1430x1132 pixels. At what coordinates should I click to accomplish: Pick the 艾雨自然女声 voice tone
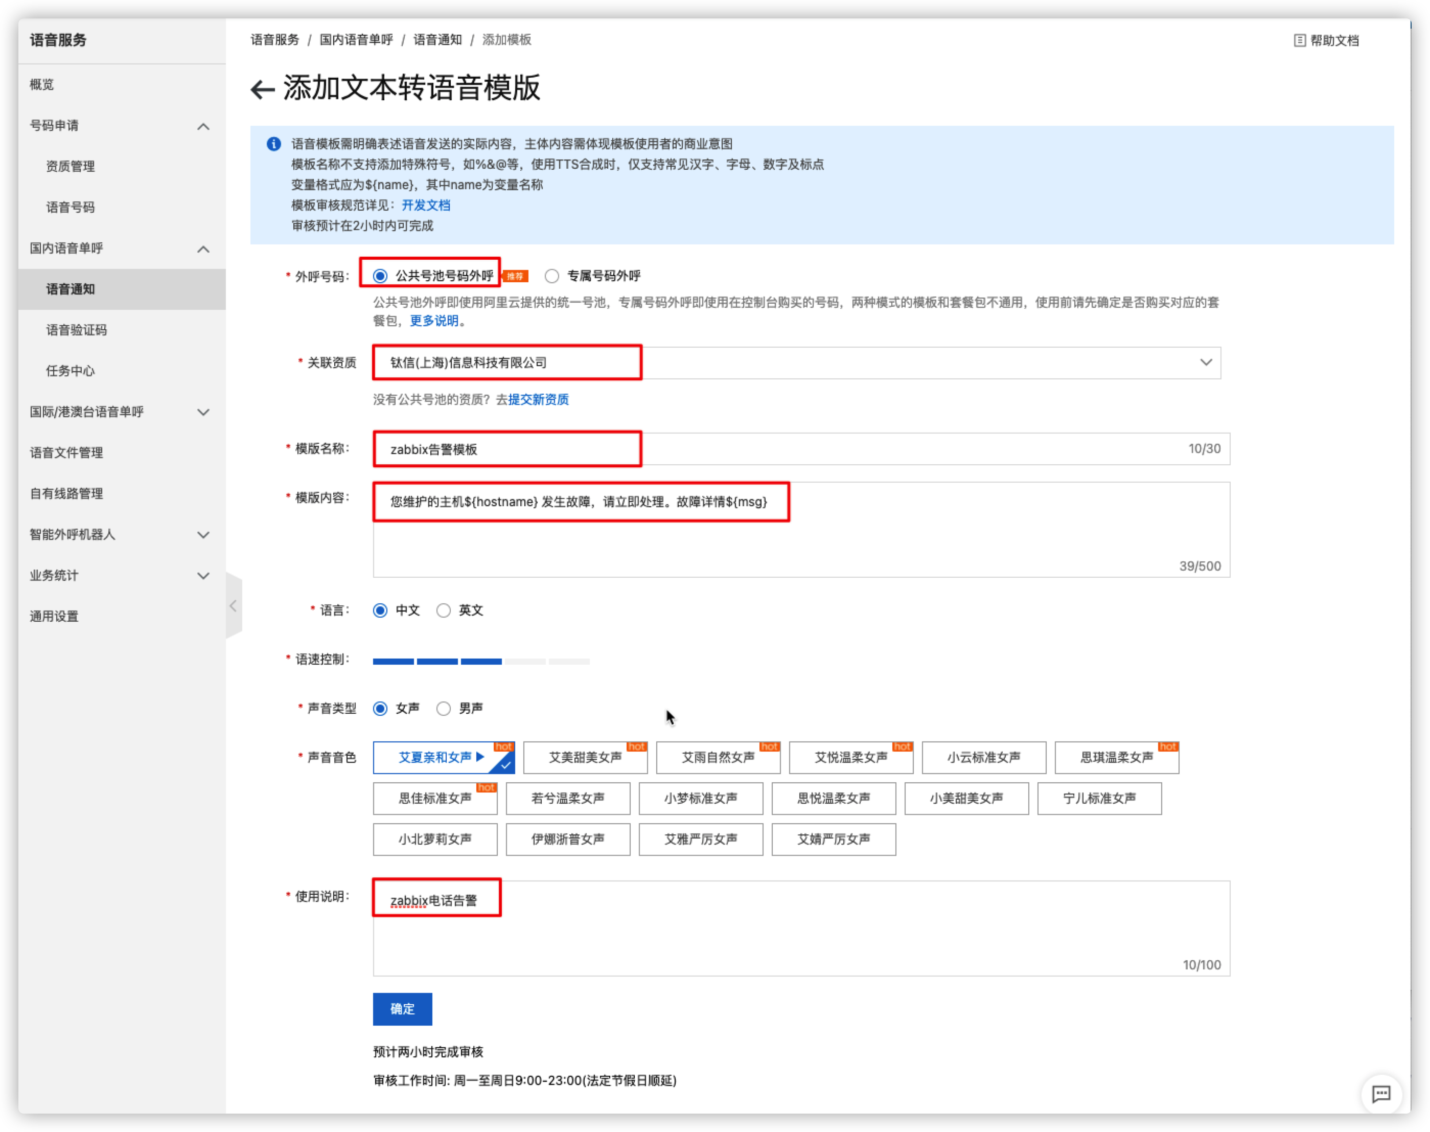(x=719, y=758)
